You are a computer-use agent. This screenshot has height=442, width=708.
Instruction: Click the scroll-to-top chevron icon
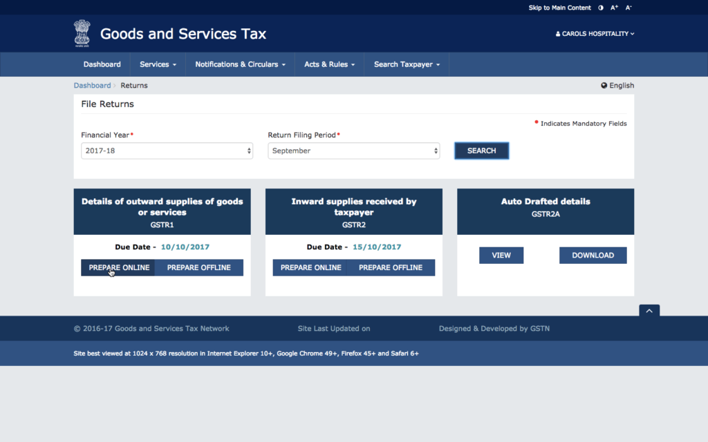(649, 311)
